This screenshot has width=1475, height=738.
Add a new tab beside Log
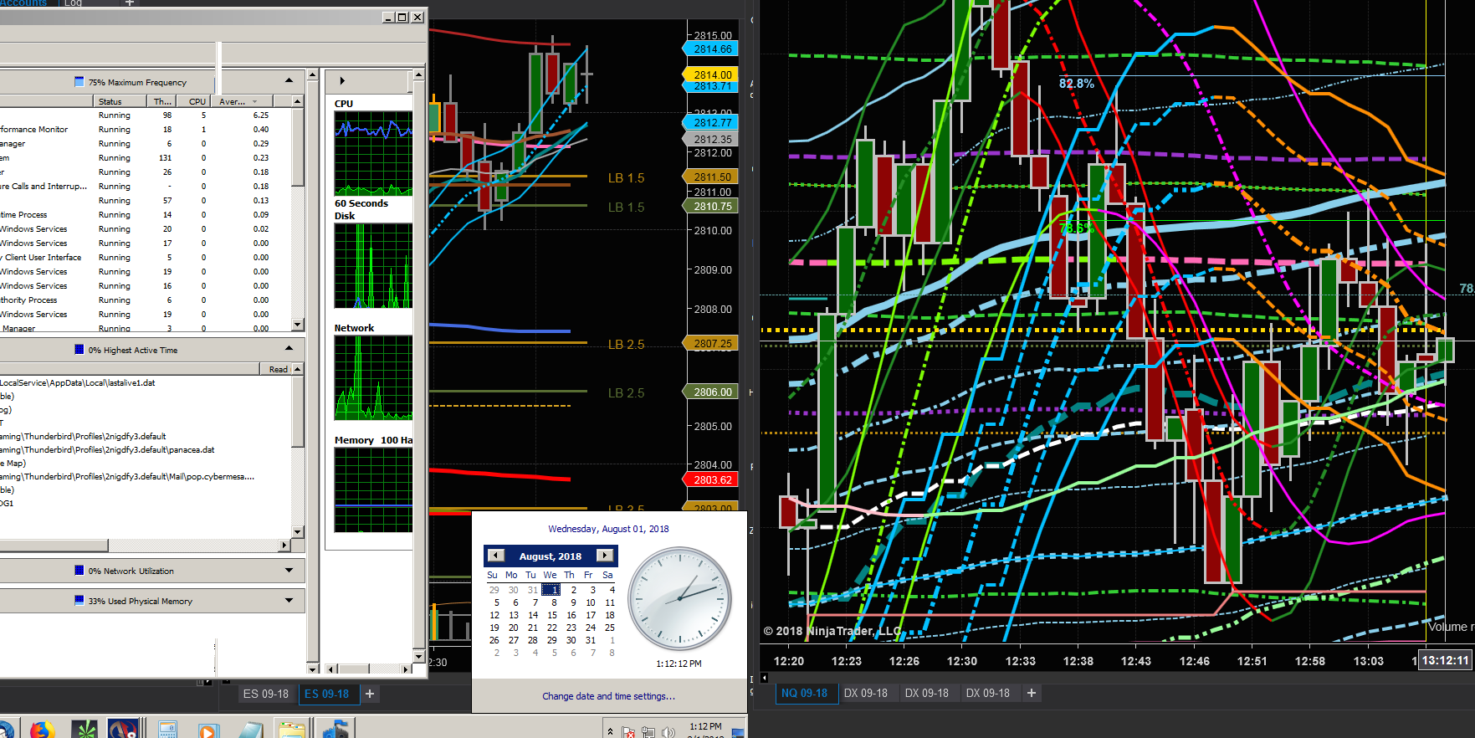(x=130, y=3)
